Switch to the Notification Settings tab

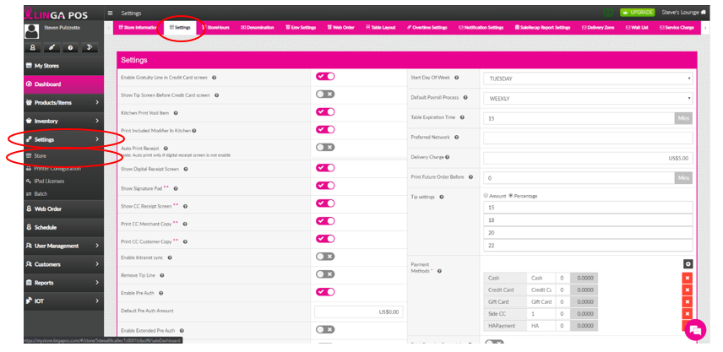481,28
